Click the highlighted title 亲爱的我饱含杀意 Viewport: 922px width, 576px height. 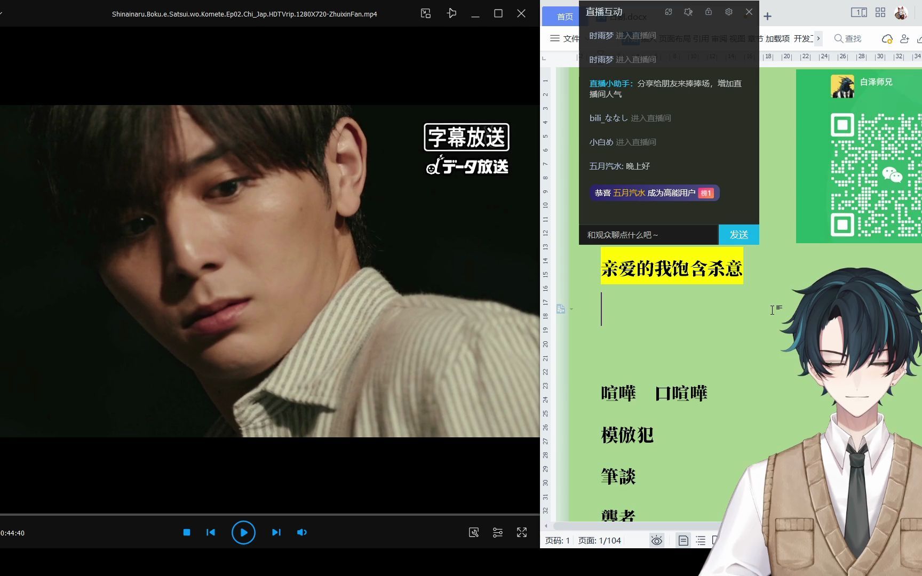click(672, 268)
